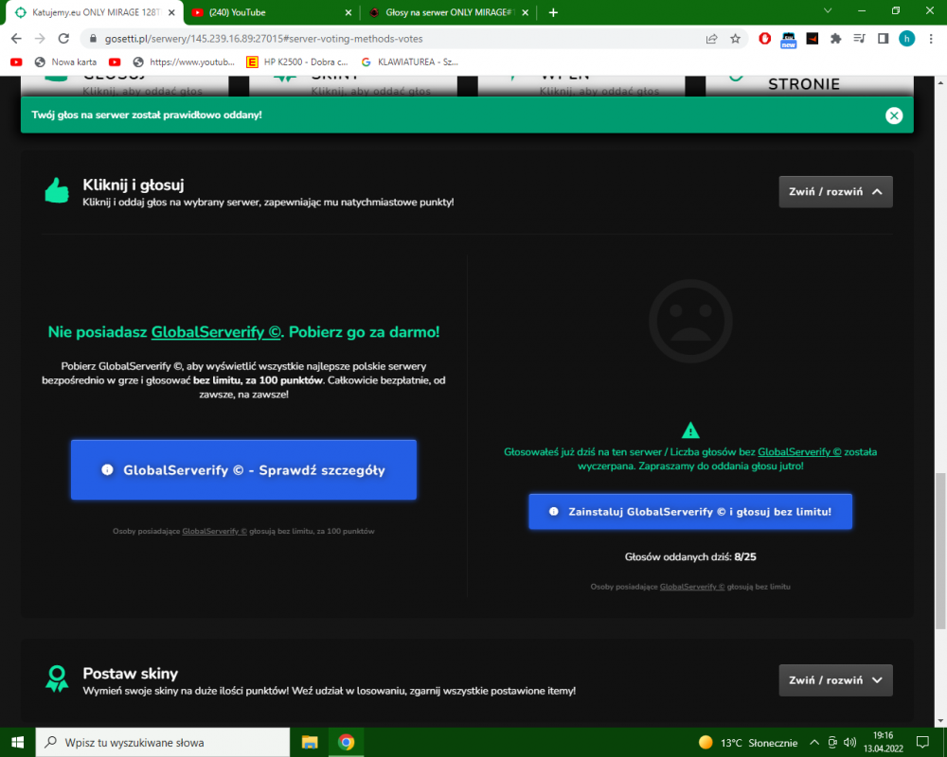
Task: Open the GlobalServerify © link in green heading
Action: (x=216, y=332)
